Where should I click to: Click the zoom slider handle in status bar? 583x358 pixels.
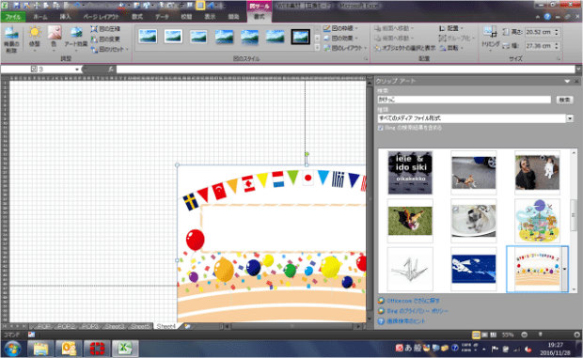tap(541, 335)
